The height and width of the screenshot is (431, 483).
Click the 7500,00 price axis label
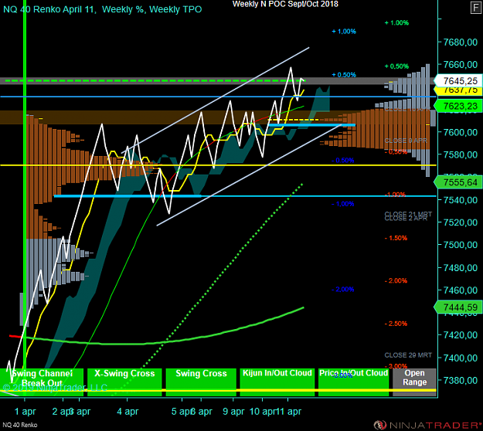click(461, 245)
